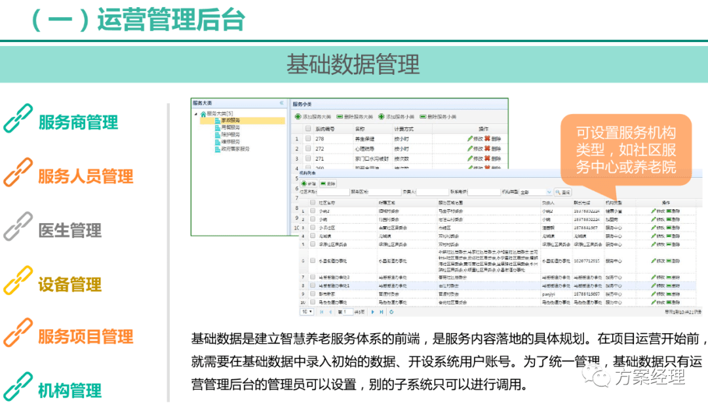
Task: Click the 删除服务小类 toolbar icon
Action: (x=423, y=116)
